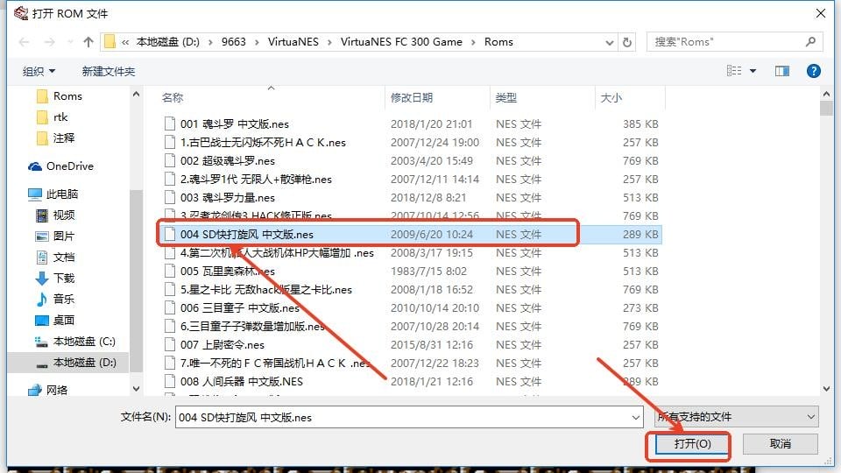Image resolution: width=841 pixels, height=473 pixels.
Task: Change view layout icon
Action: click(734, 71)
